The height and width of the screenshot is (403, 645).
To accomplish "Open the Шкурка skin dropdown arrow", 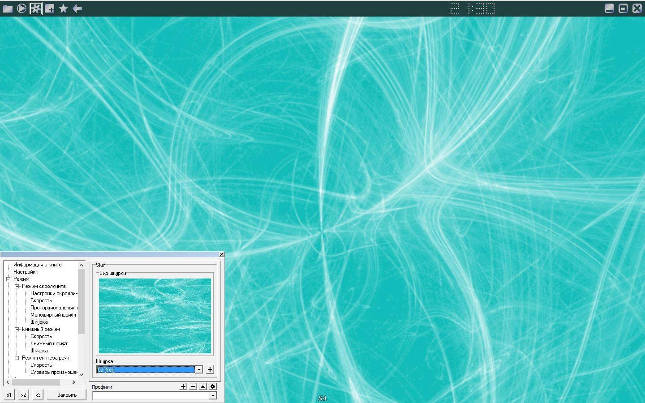I will [199, 370].
